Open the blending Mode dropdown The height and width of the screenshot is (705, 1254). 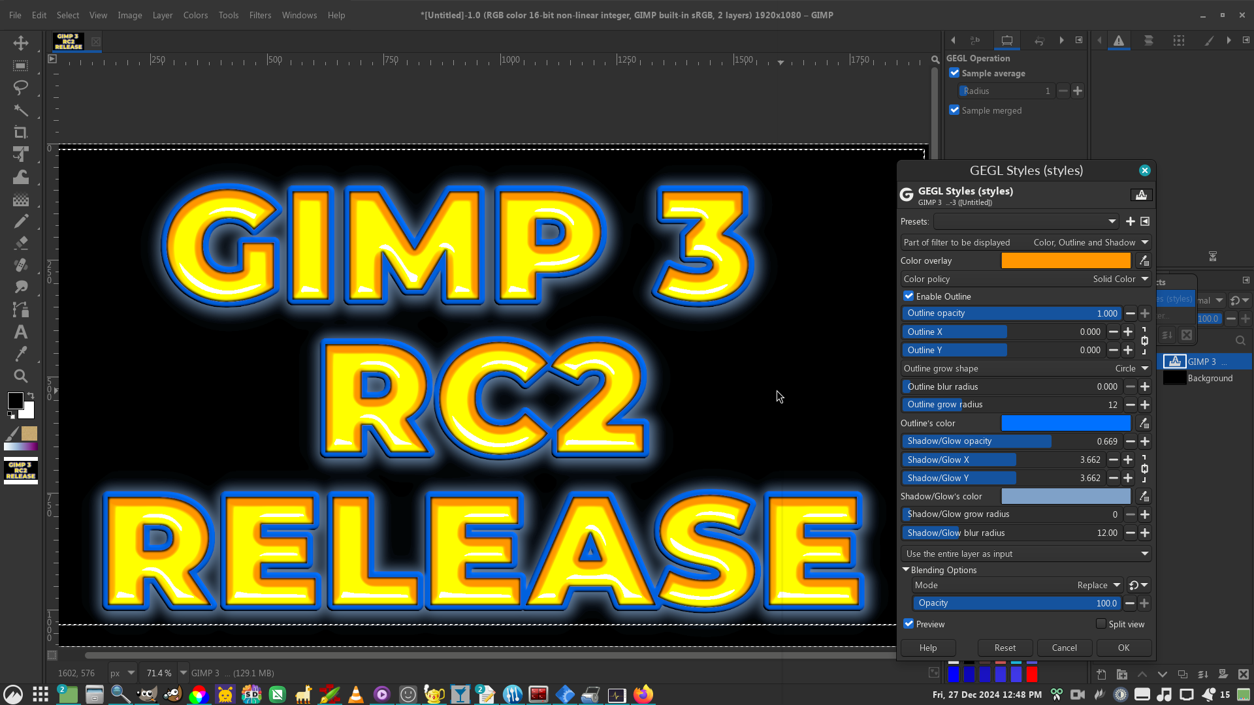[1017, 585]
